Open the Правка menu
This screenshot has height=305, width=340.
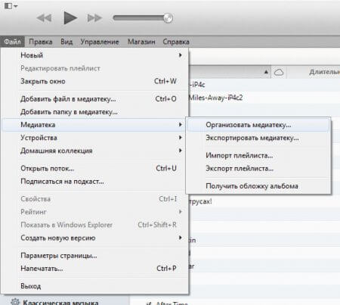point(41,42)
